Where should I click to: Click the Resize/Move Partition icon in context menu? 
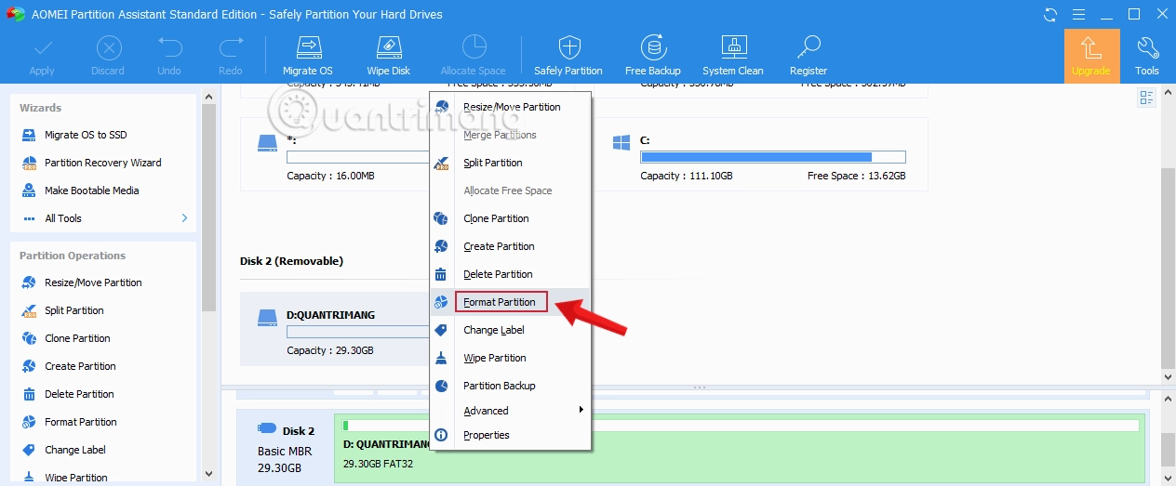coord(442,107)
